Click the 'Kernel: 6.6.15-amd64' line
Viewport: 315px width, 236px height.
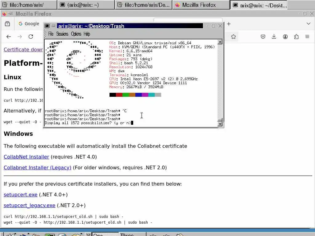coord(131,51)
